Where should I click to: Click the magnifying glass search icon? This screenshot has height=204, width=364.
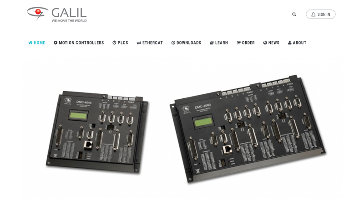[294, 15]
